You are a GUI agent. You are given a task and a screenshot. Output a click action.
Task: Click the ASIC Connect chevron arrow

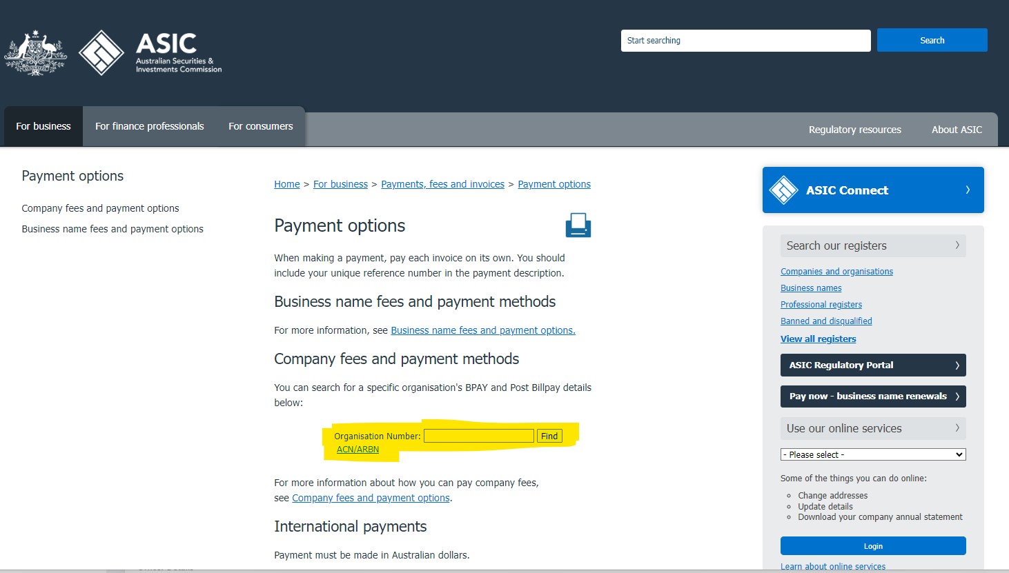(x=968, y=190)
